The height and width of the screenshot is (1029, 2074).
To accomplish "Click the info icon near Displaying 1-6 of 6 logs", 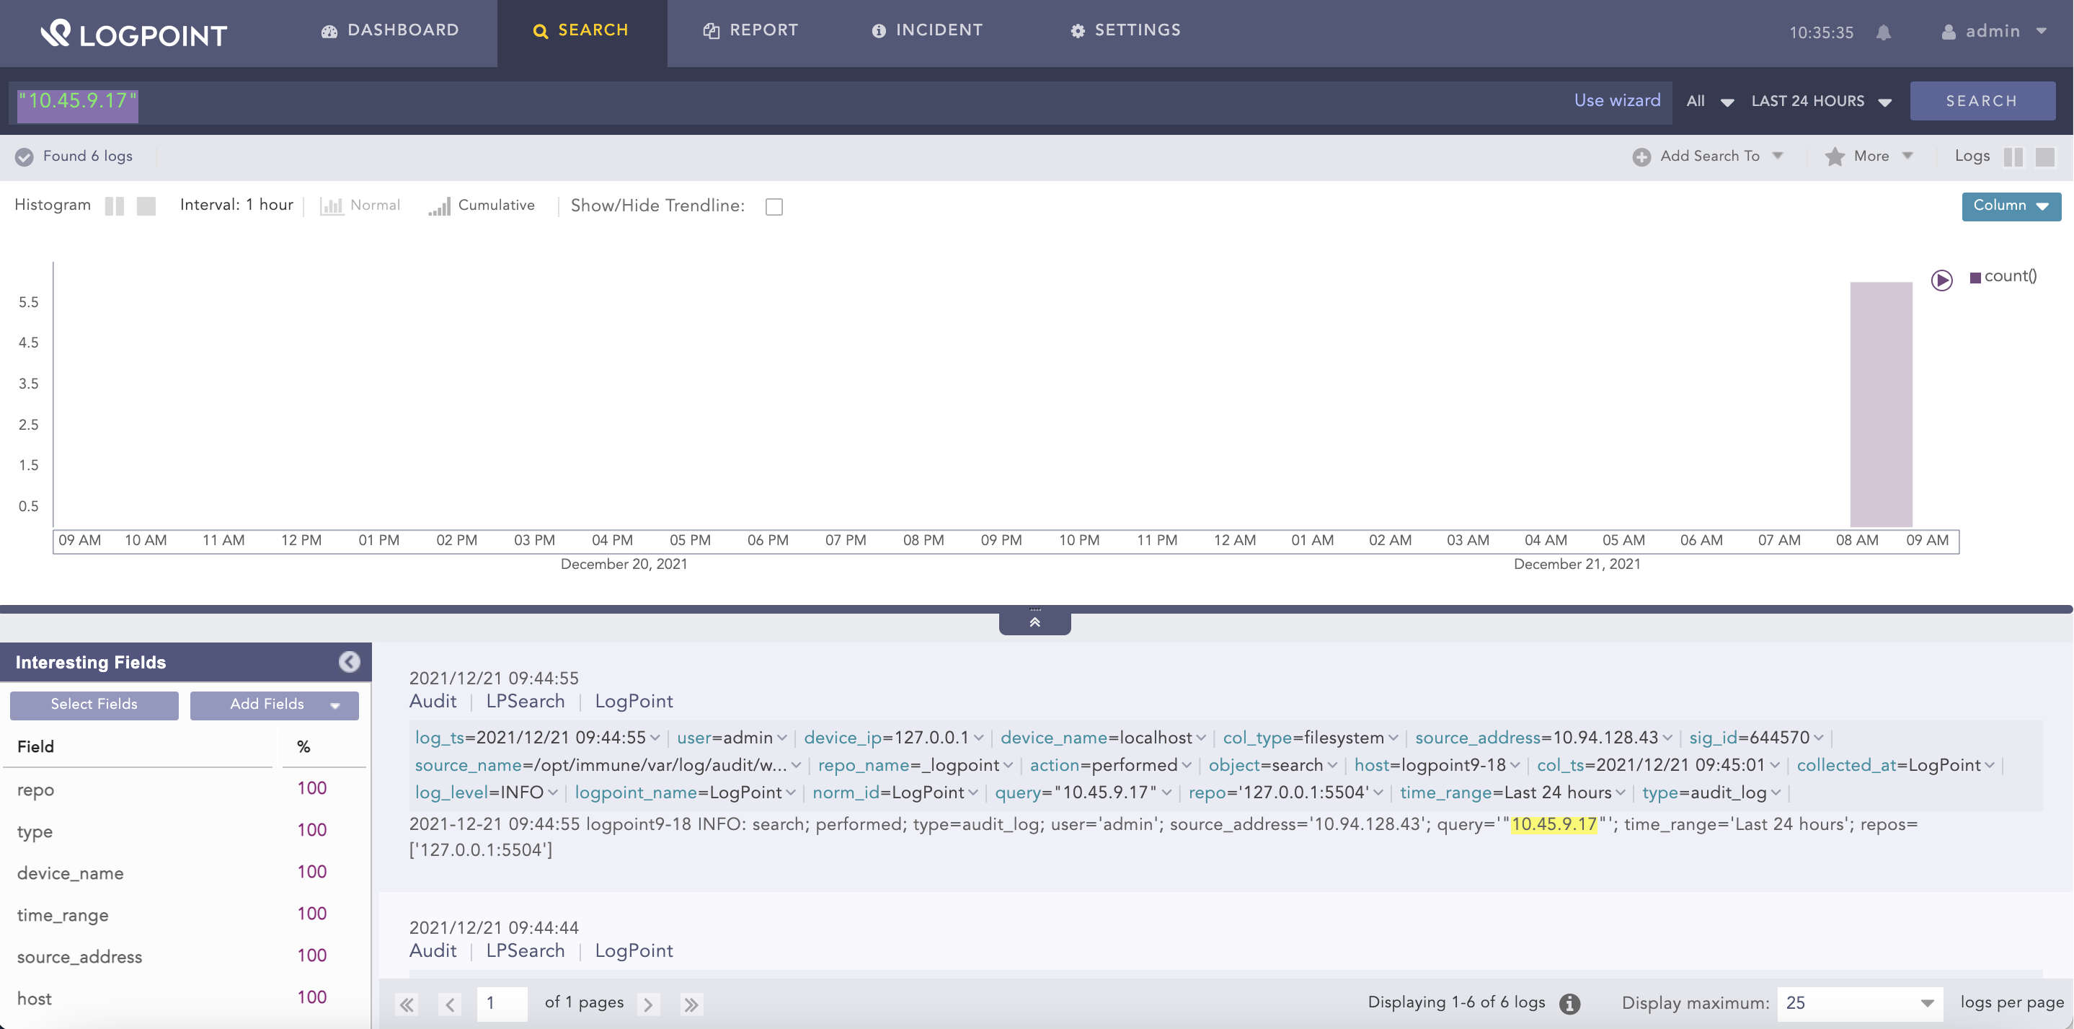I will click(1569, 1003).
